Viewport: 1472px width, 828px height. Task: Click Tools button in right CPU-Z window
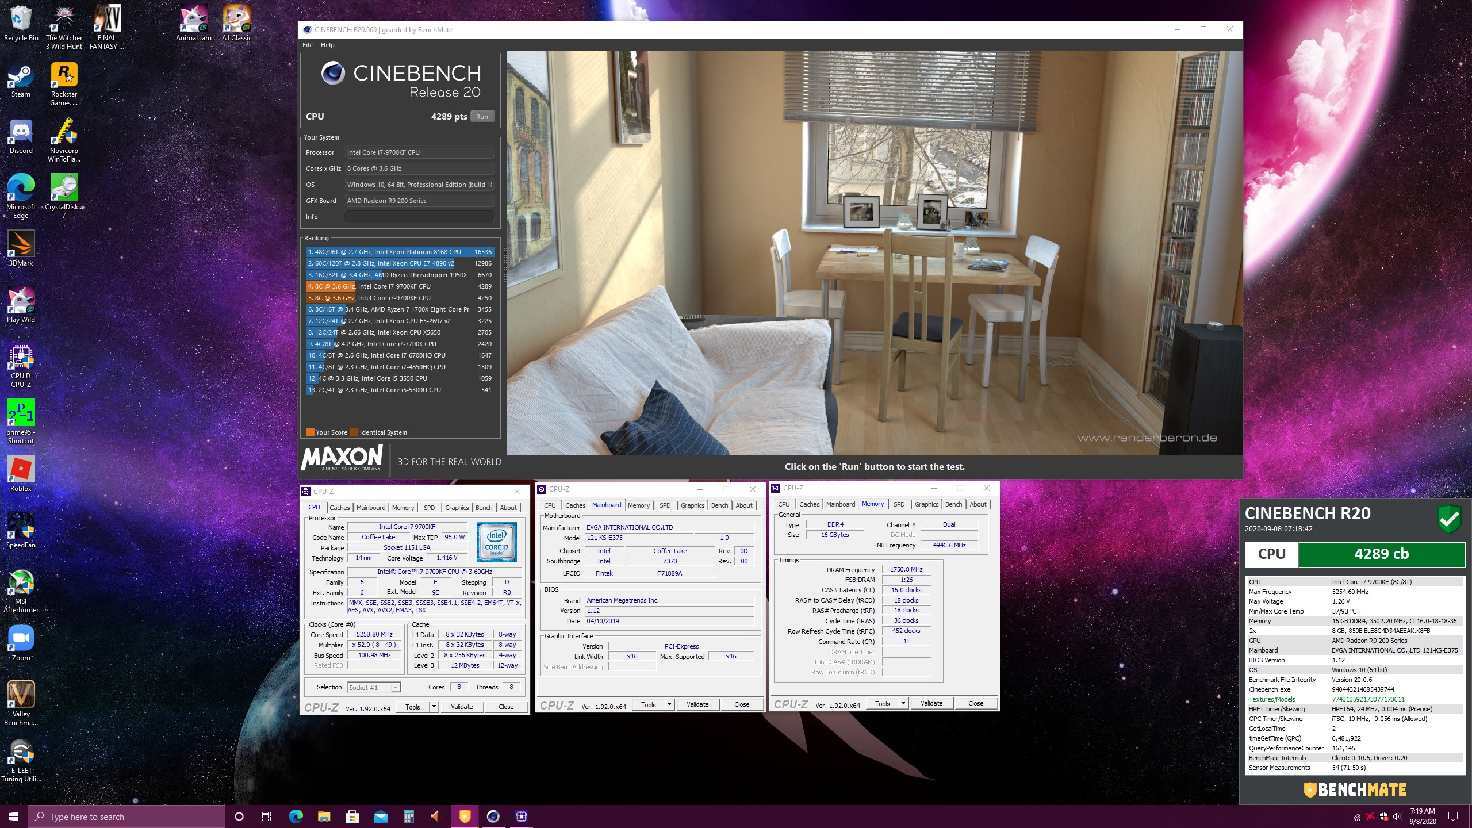click(x=882, y=703)
